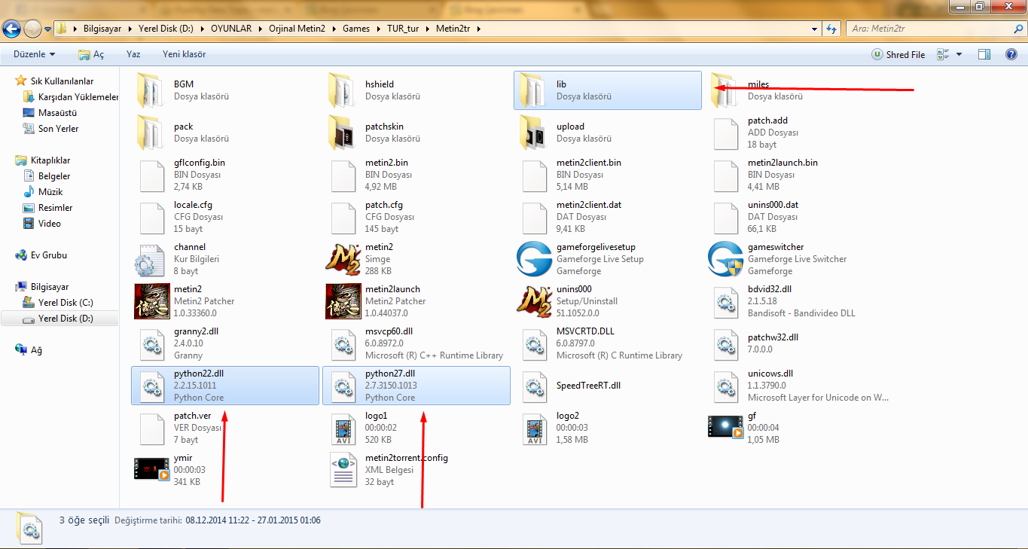The width and height of the screenshot is (1028, 549).
Task: Go to Games breadcrumb
Action: (x=356, y=29)
